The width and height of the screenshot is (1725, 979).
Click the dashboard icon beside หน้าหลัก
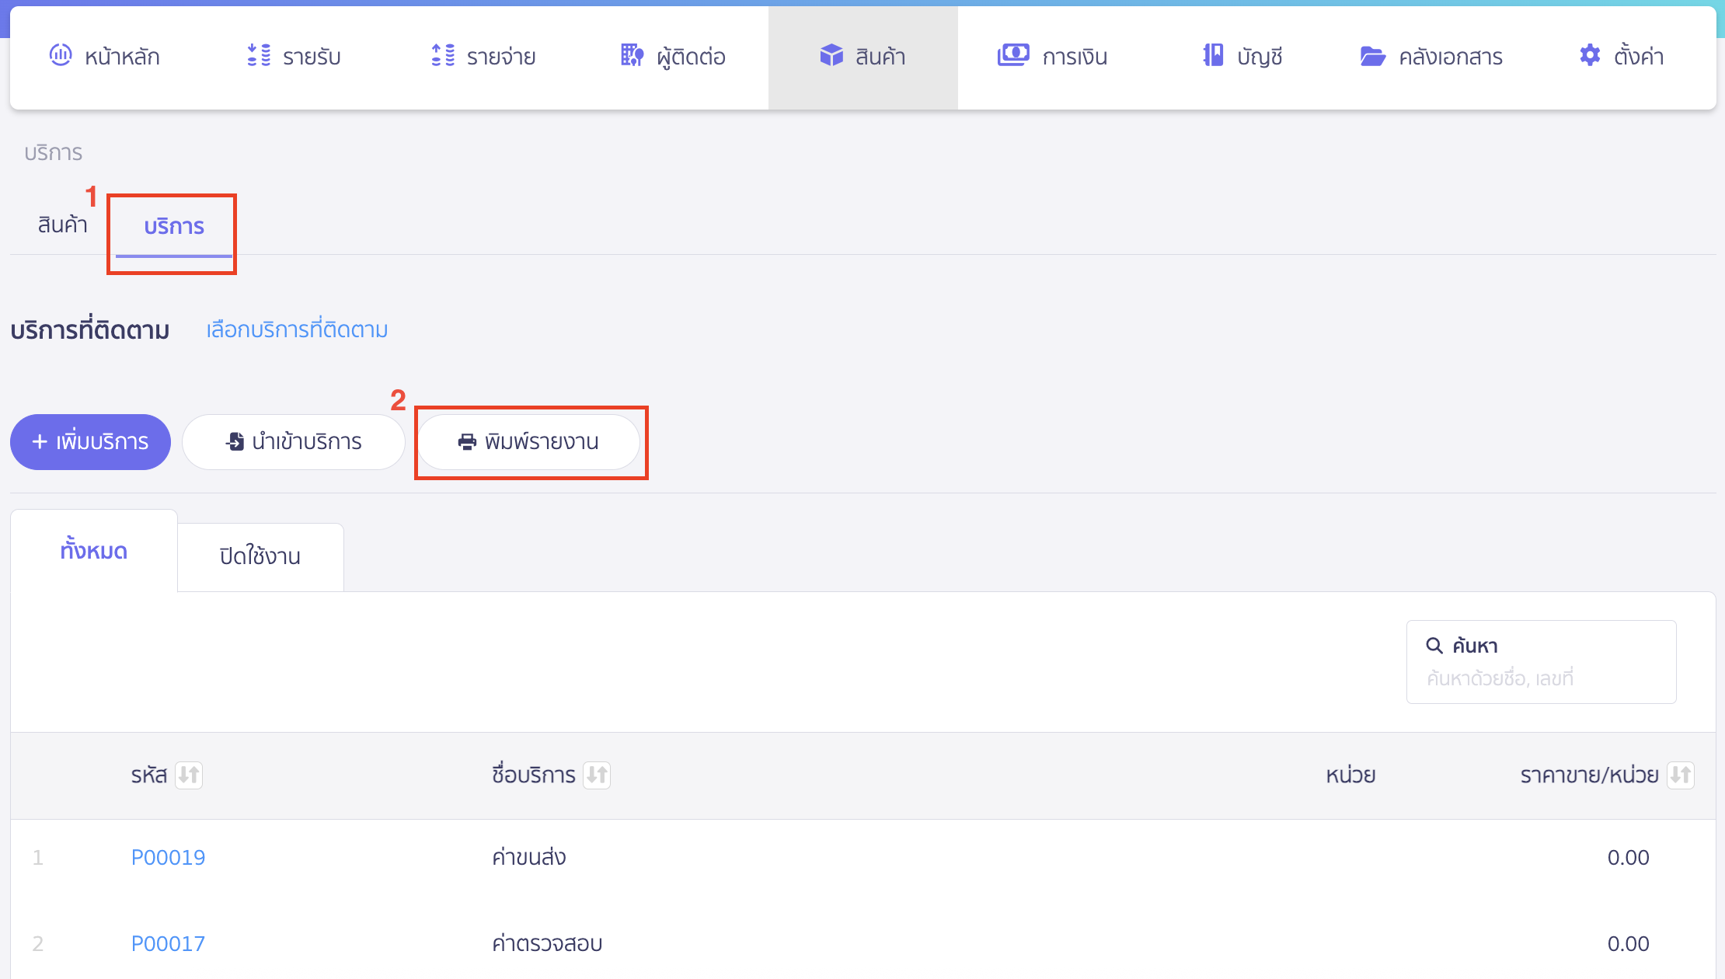pos(61,55)
